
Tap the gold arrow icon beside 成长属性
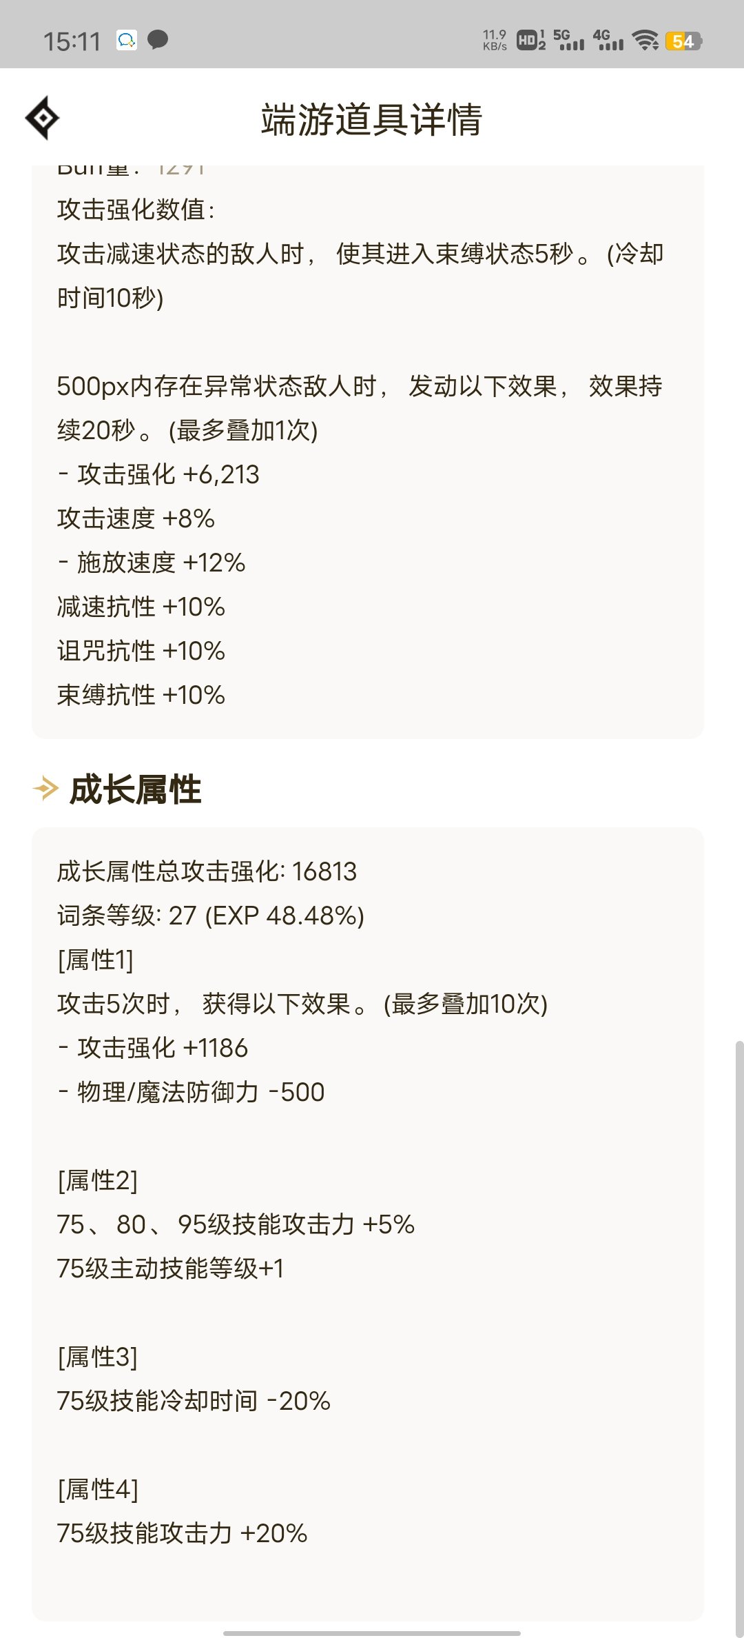point(45,788)
